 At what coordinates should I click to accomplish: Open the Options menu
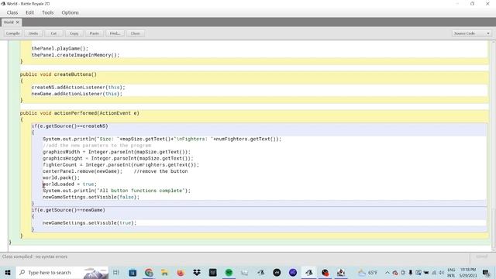(71, 12)
